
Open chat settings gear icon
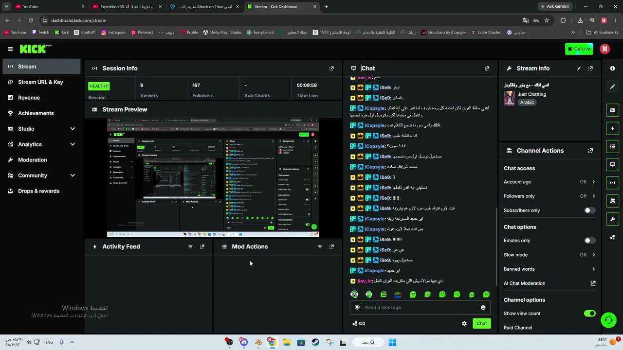click(x=464, y=324)
